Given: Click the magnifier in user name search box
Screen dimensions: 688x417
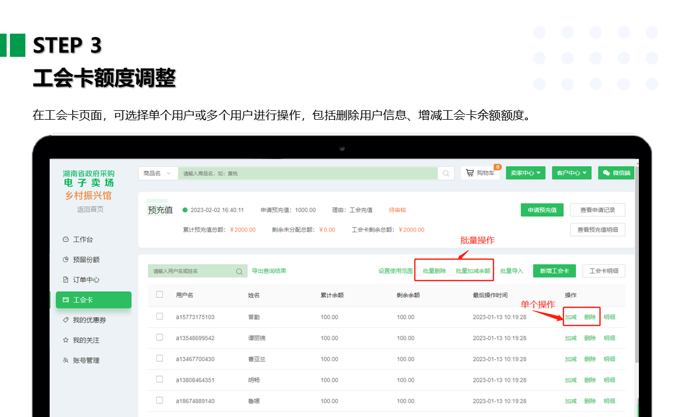Looking at the screenshot, I should (239, 271).
